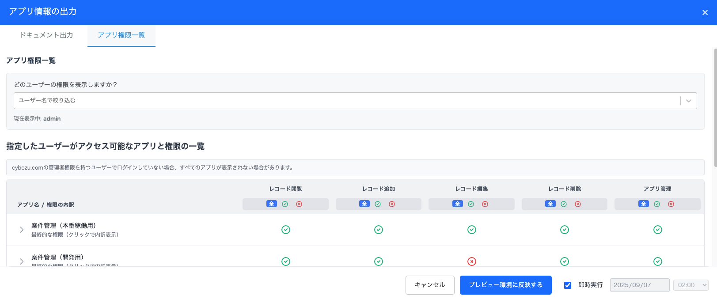Image resolution: width=717 pixels, height=307 pixels.
Task: Click レコード編集 check icon for 案件管理（本番稼働用）
Action: click(x=472, y=230)
